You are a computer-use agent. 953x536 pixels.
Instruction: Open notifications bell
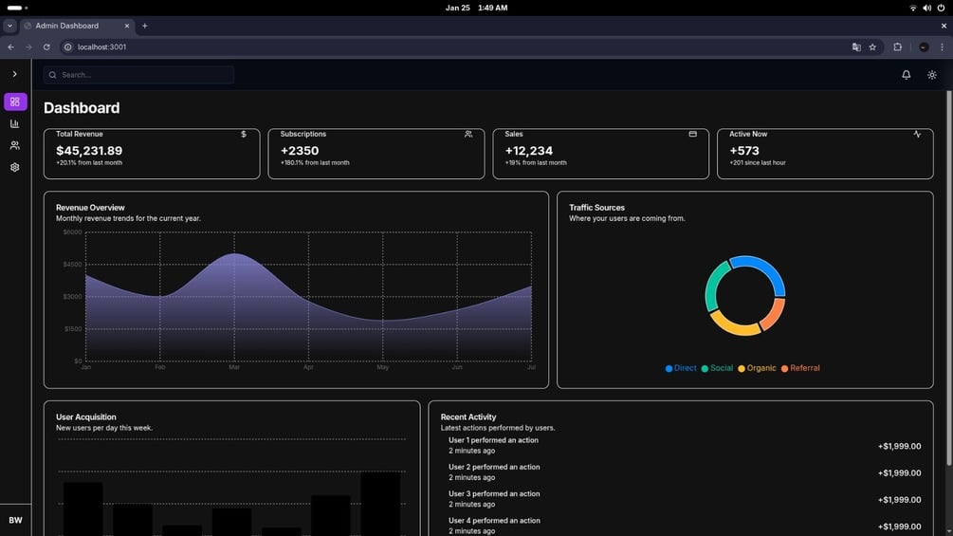(x=907, y=75)
